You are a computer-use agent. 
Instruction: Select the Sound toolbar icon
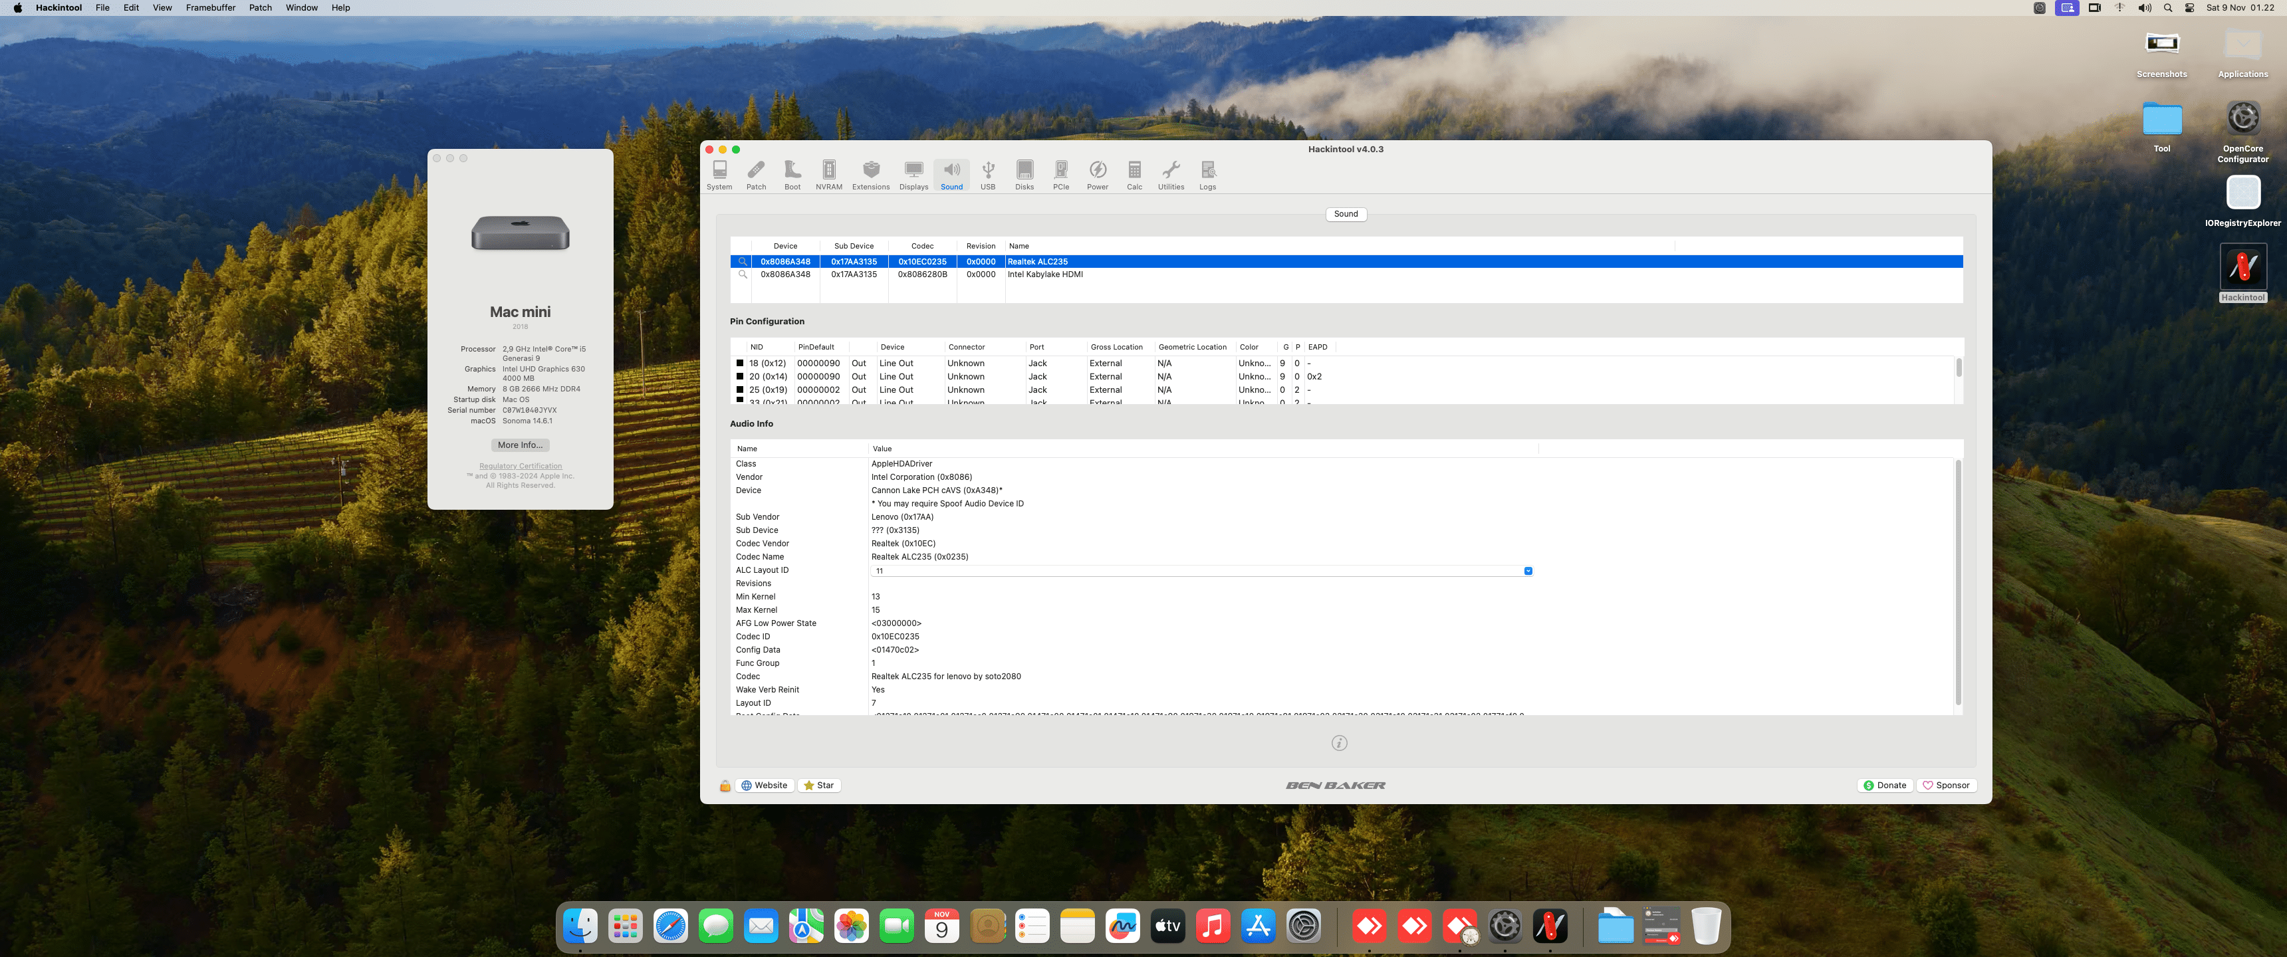pos(951,175)
